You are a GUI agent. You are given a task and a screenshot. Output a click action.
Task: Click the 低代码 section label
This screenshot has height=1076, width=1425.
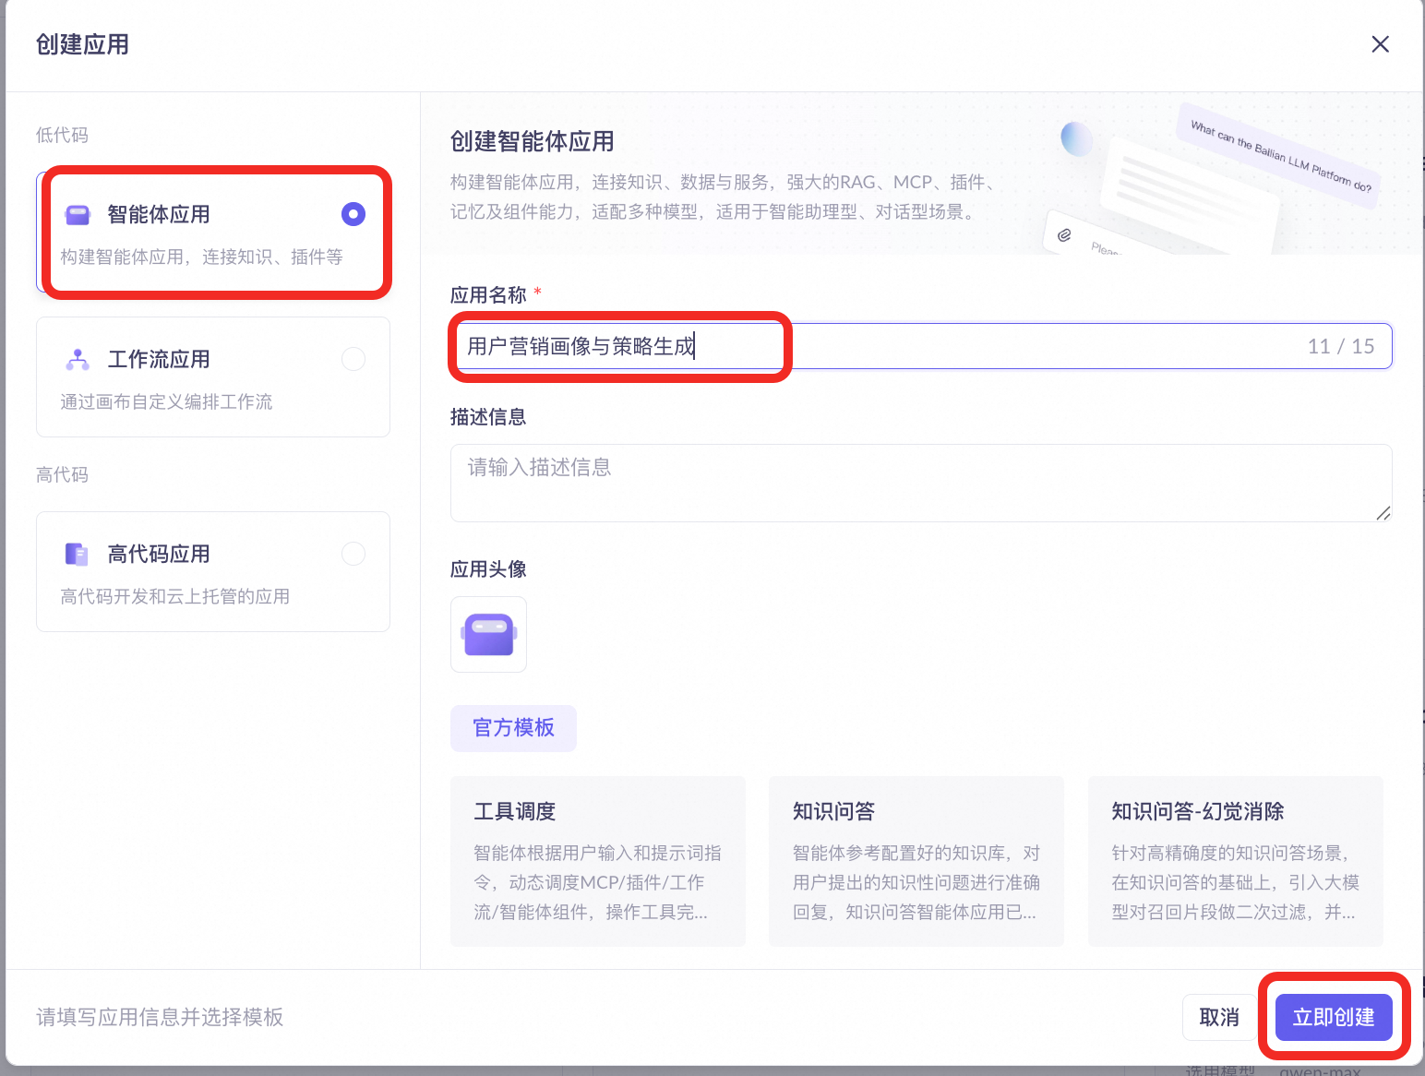(62, 135)
